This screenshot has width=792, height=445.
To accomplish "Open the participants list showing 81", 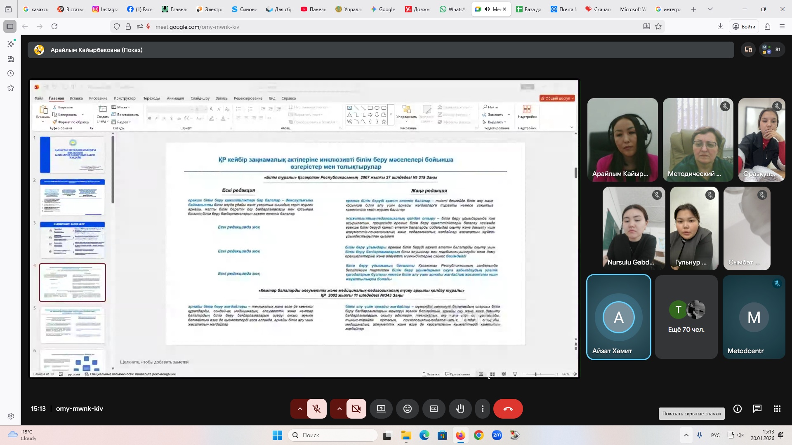I will (772, 50).
